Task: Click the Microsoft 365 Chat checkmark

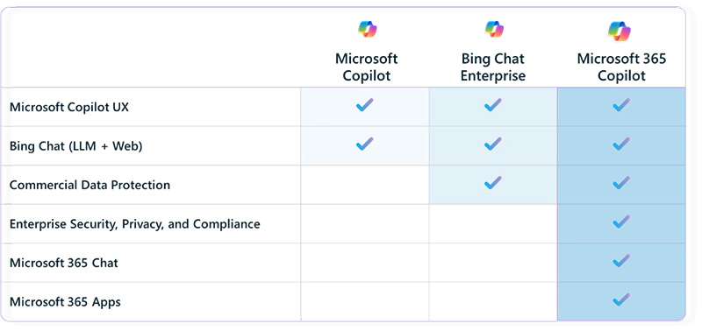Action: click(621, 261)
